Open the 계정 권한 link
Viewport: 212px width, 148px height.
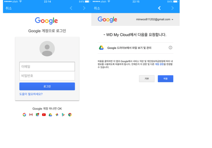pyautogui.click(x=159, y=64)
